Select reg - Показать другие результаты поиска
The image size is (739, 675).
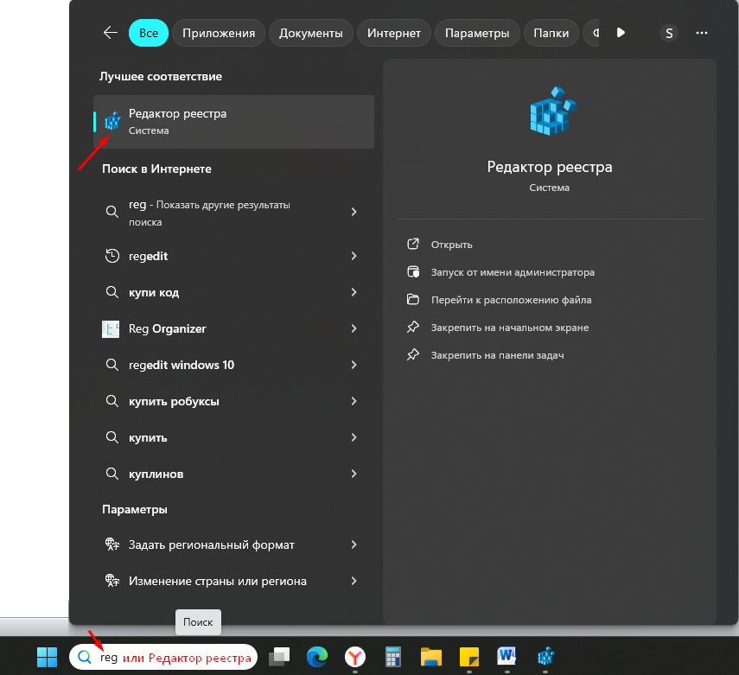coord(209,213)
